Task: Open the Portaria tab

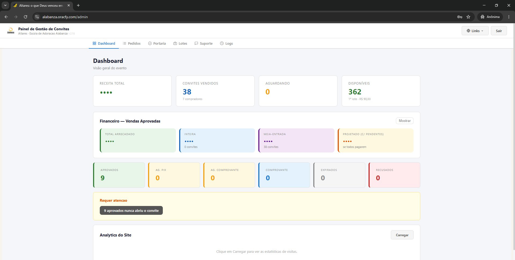Action: pos(157,43)
